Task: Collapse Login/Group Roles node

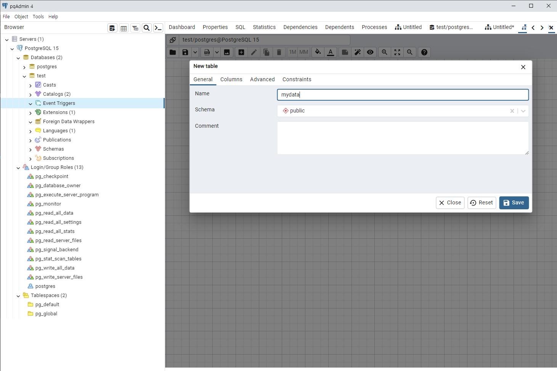Action: 18,168
